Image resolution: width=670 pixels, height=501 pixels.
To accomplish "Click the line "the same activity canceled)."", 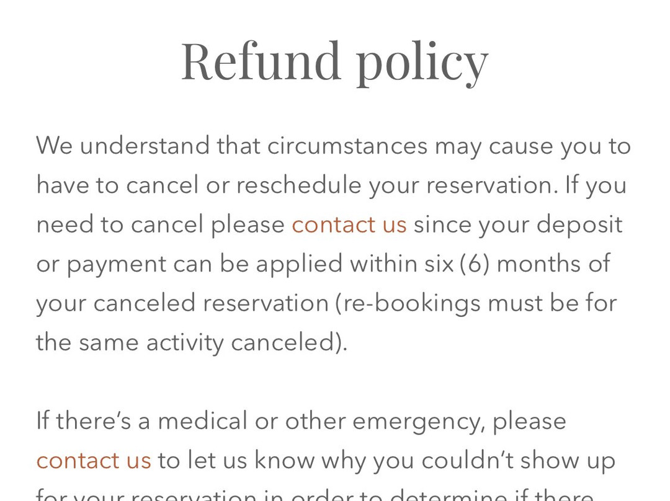I will [x=192, y=342].
